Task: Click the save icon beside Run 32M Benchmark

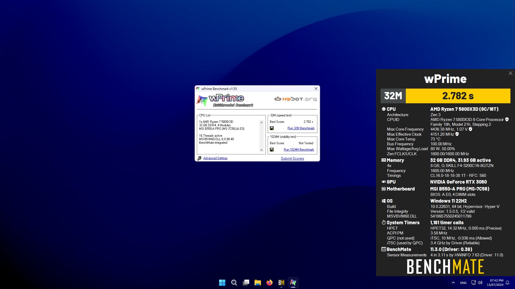Action: point(272,128)
